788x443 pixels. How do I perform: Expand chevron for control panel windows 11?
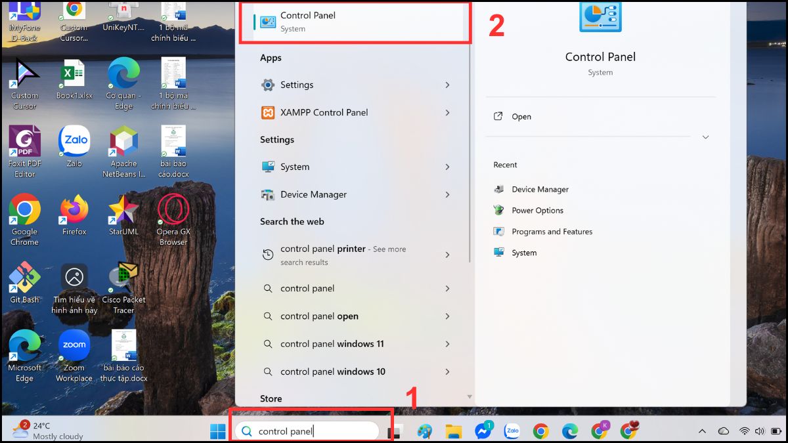click(447, 343)
